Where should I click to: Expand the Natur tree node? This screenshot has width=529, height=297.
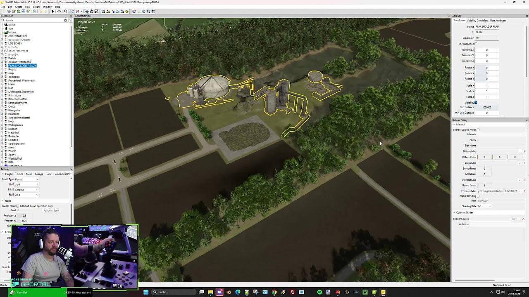pos(2,84)
